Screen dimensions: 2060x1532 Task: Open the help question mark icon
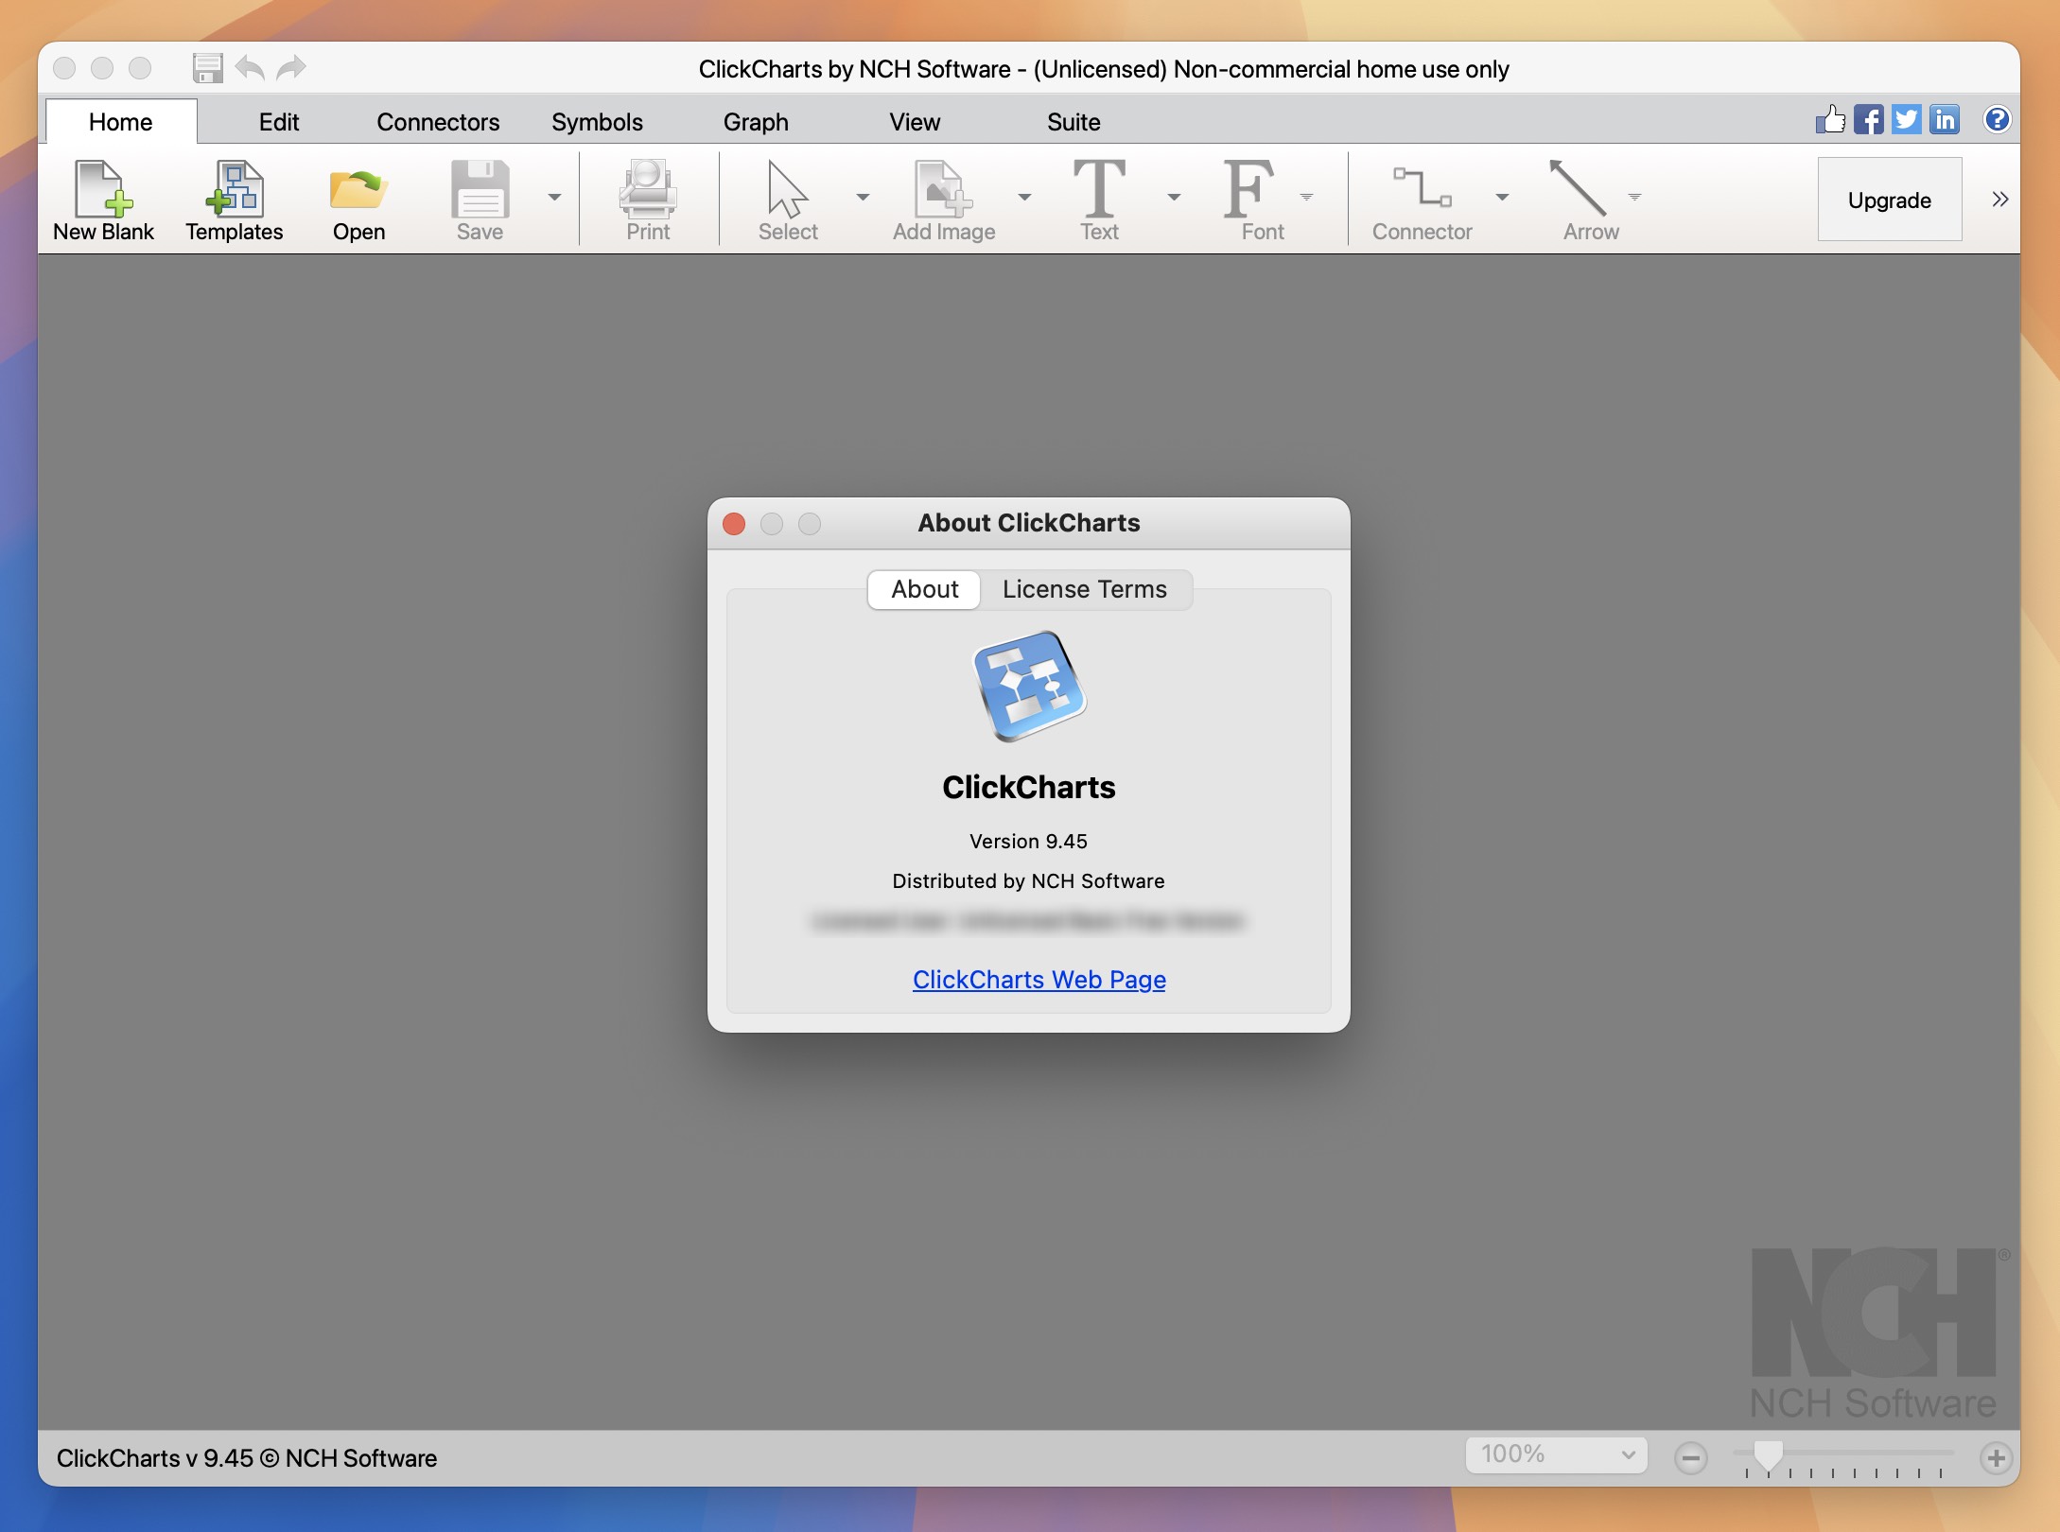[x=1997, y=119]
